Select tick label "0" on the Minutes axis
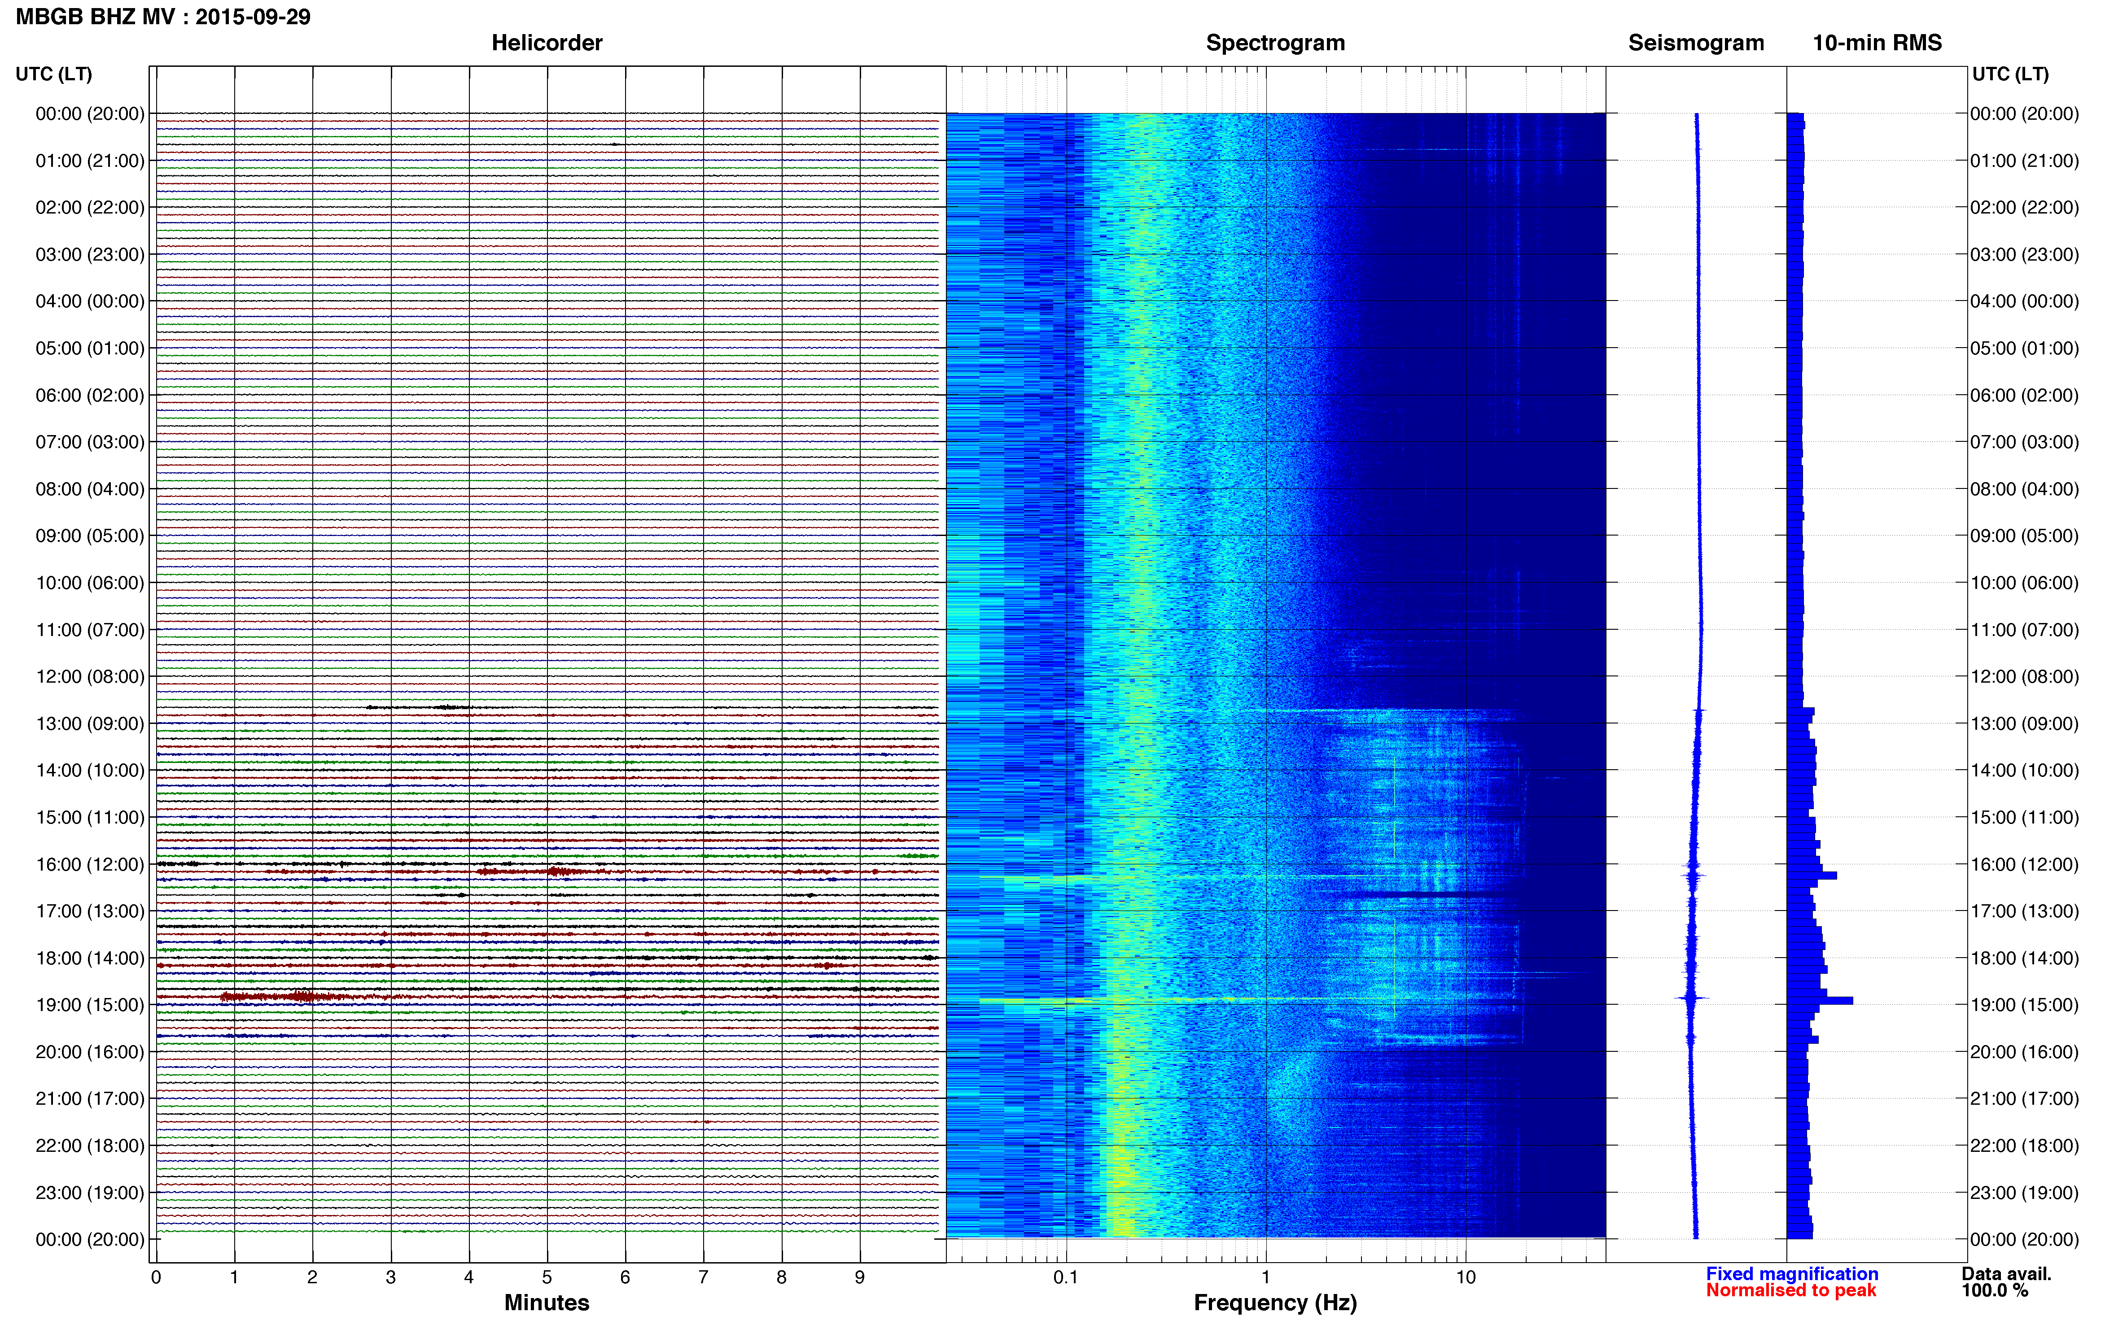This screenshot has width=2127, height=1329. [x=157, y=1277]
